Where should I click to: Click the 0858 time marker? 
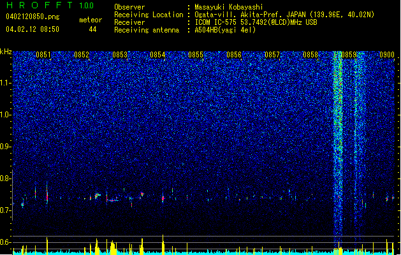pos(310,55)
